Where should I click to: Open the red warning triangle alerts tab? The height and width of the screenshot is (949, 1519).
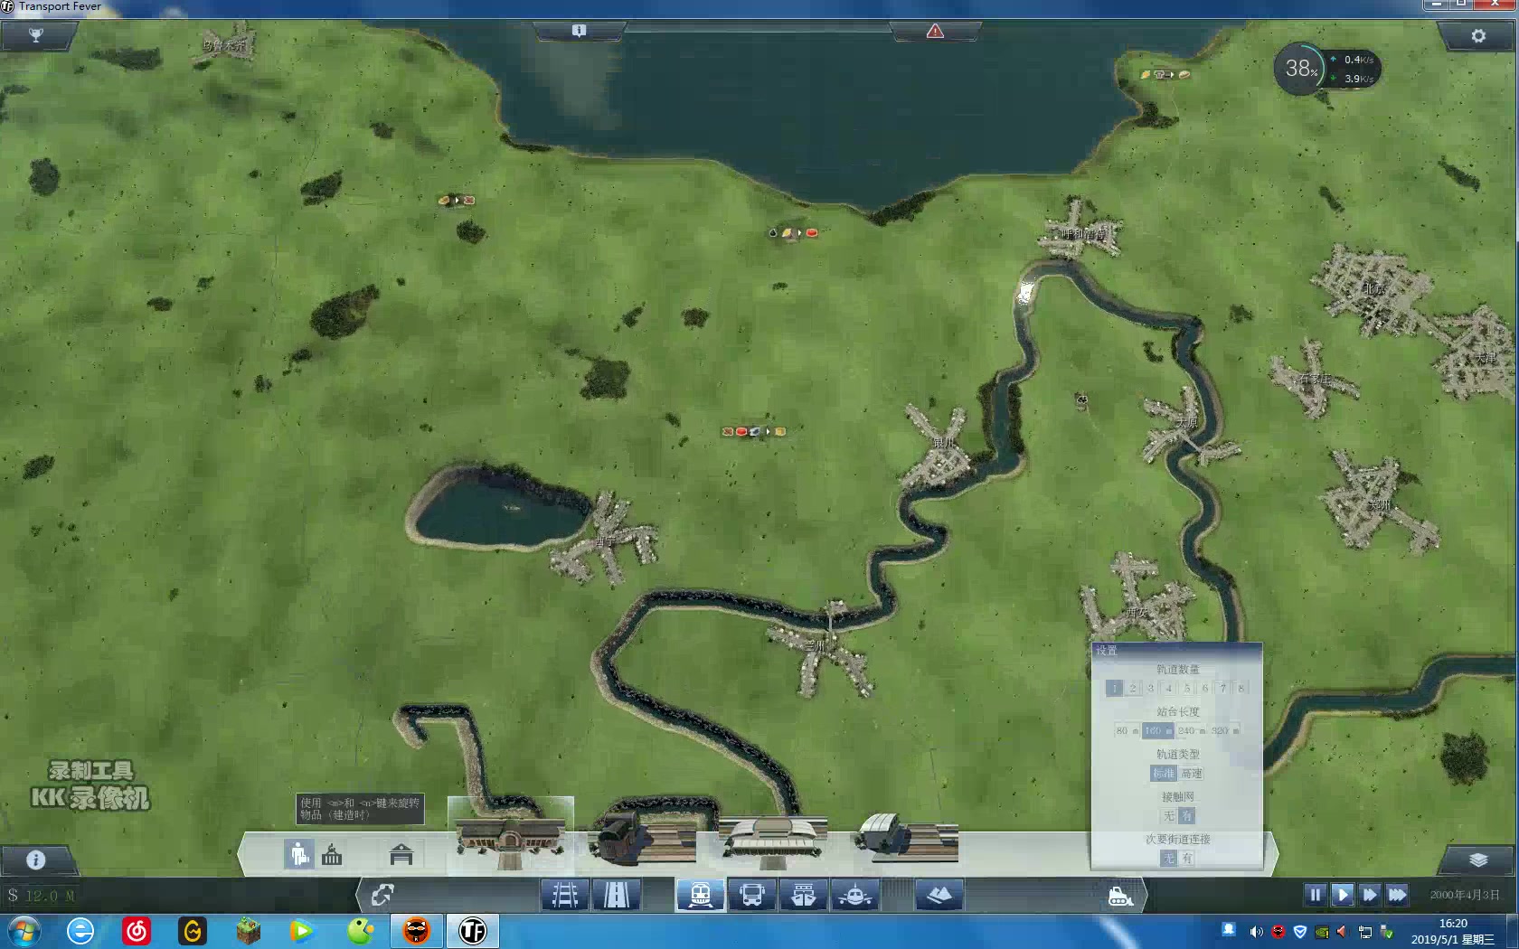click(935, 31)
